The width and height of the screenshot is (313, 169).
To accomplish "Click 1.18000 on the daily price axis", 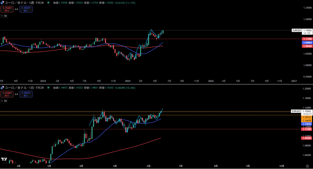I will (307, 98).
